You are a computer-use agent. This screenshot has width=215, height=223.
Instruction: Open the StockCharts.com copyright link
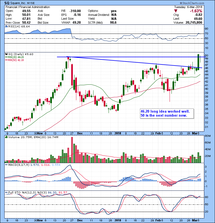pyautogui.click(x=192, y=3)
